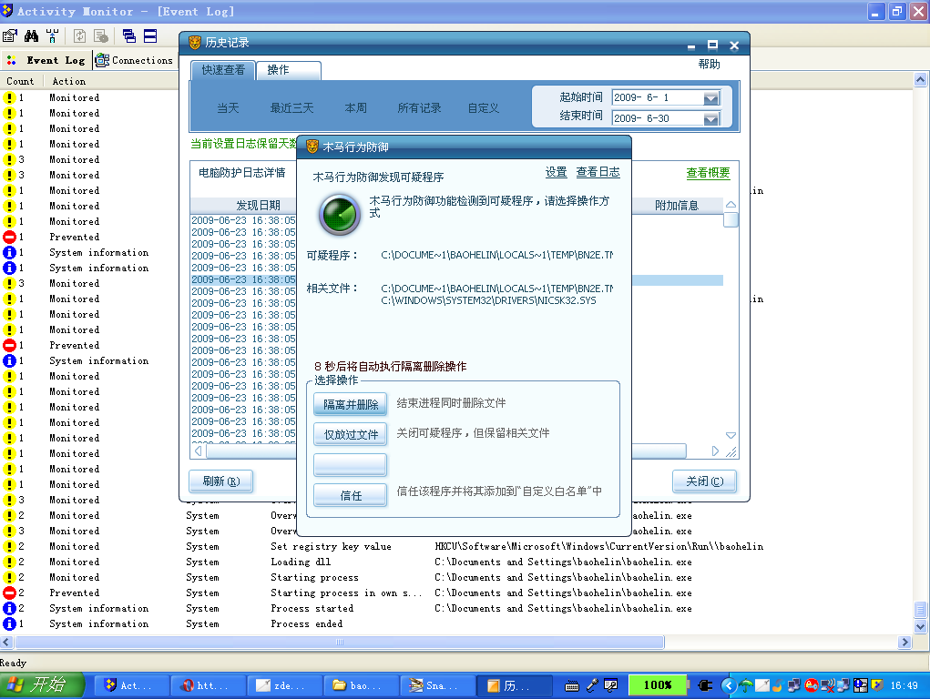930x699 pixels.
Task: Click the Event Log horizontal scroll-right arrow
Action: [x=904, y=642]
